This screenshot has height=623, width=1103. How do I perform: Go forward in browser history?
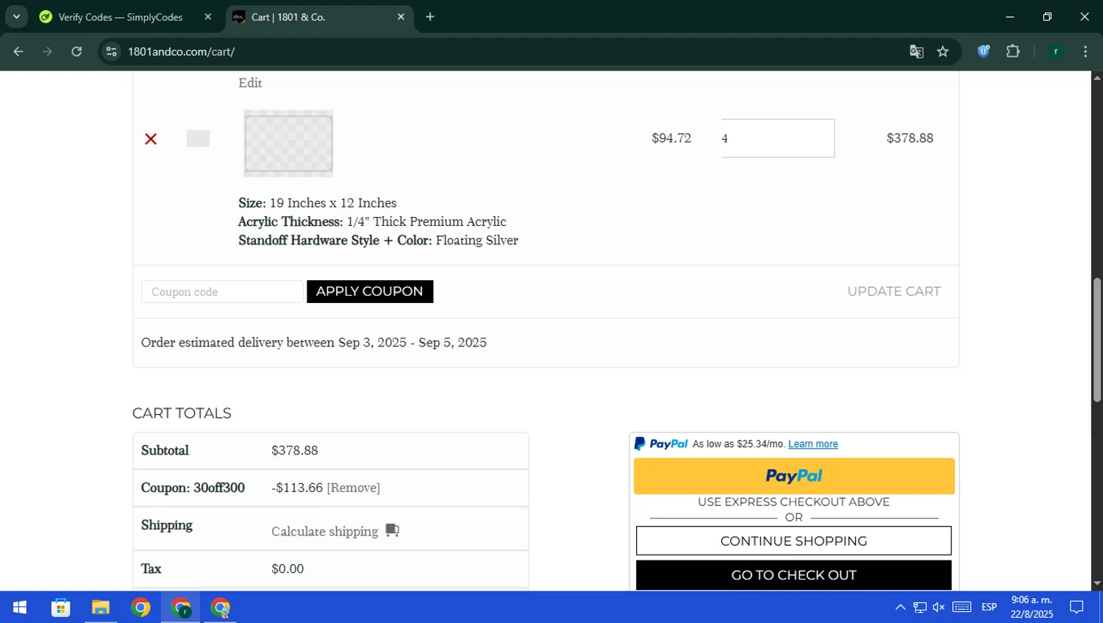point(47,51)
